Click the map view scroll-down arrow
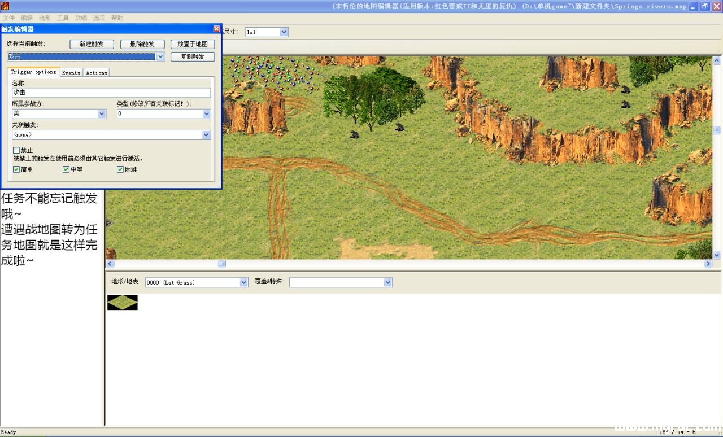Image resolution: width=723 pixels, height=437 pixels. point(717,255)
